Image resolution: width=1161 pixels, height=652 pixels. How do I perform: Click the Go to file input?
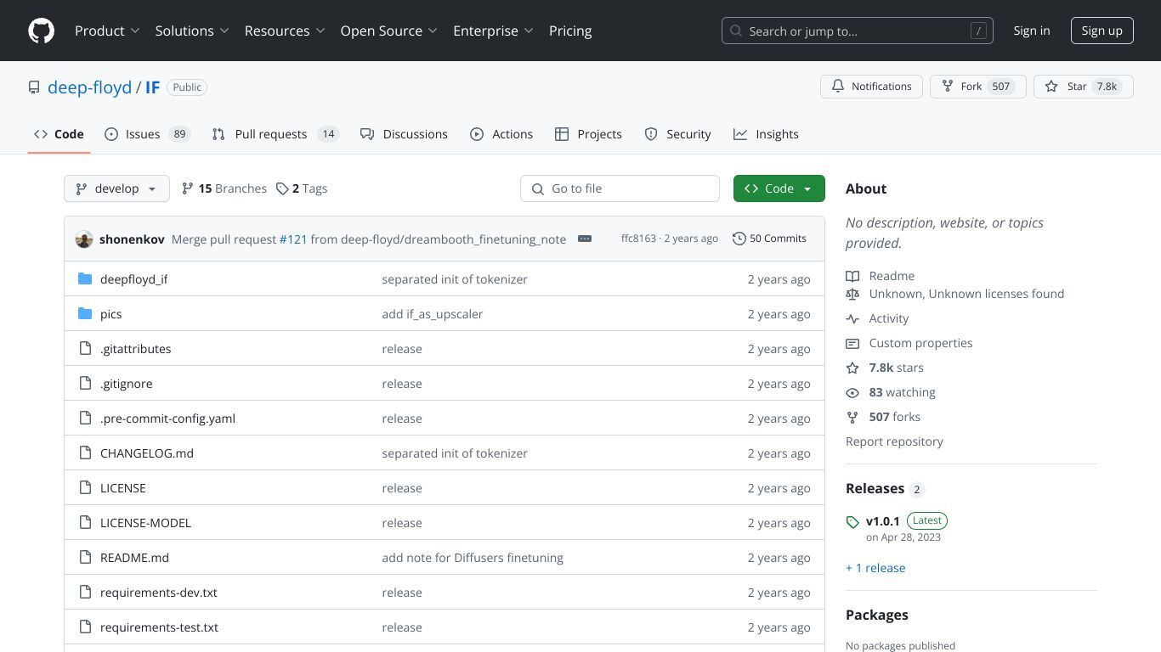click(620, 188)
